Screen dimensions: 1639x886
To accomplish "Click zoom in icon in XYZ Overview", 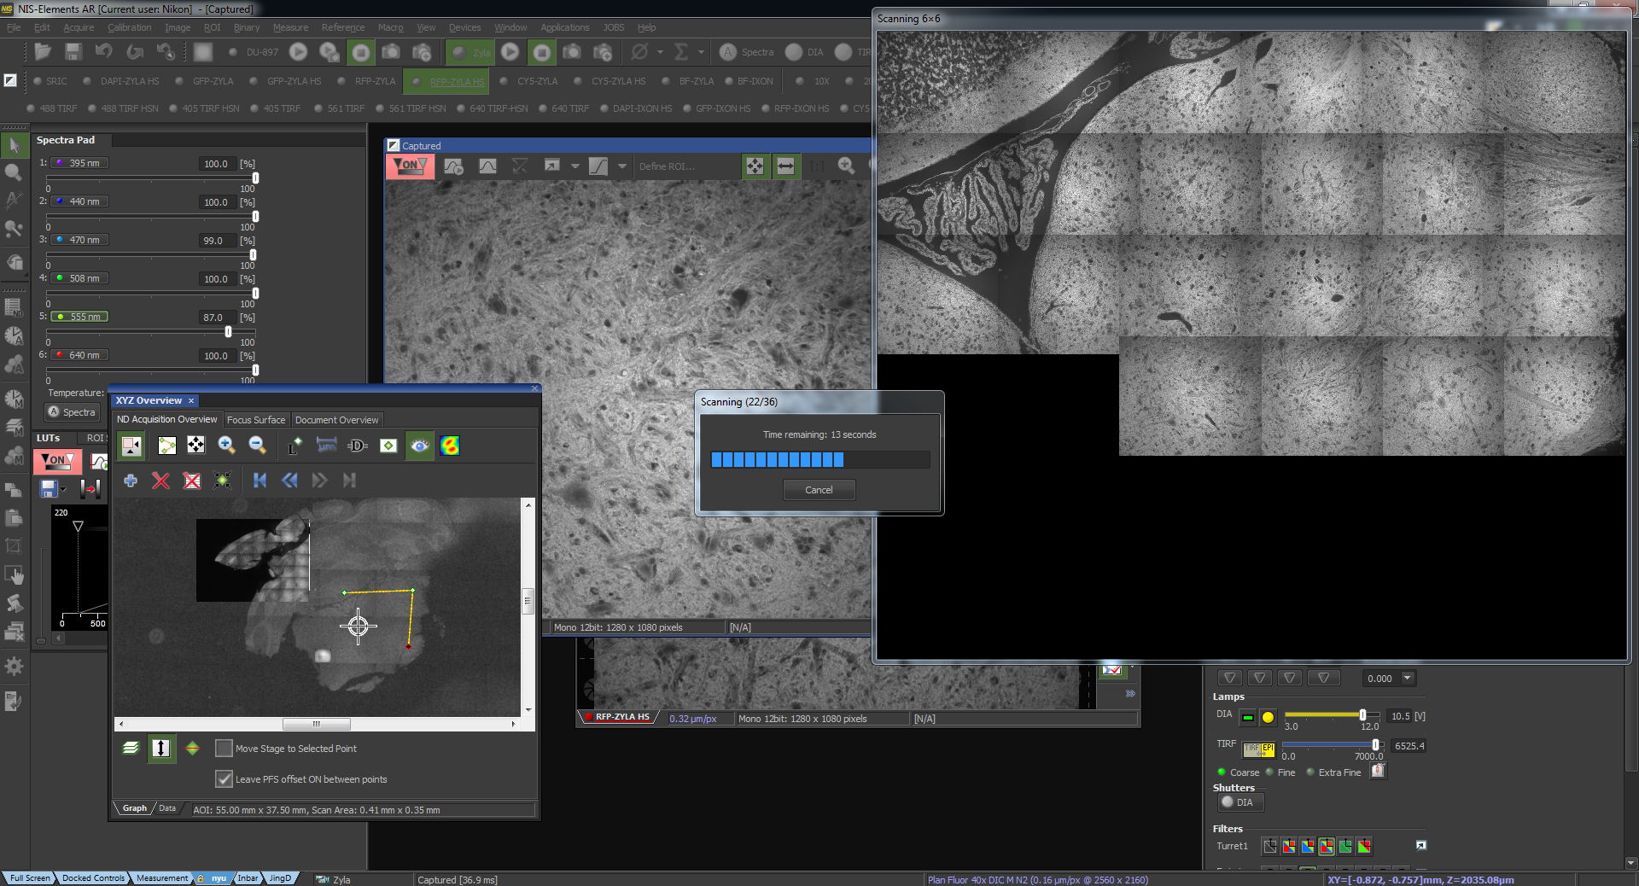I will (226, 446).
